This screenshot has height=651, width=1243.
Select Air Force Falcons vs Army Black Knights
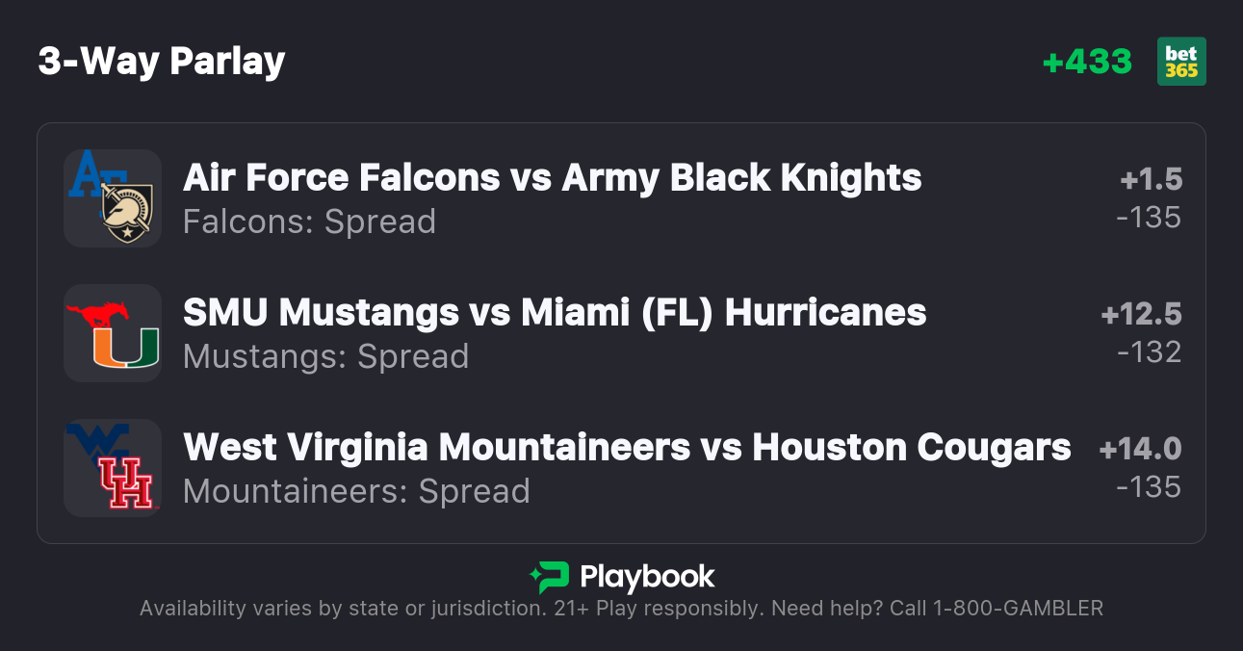tap(552, 178)
